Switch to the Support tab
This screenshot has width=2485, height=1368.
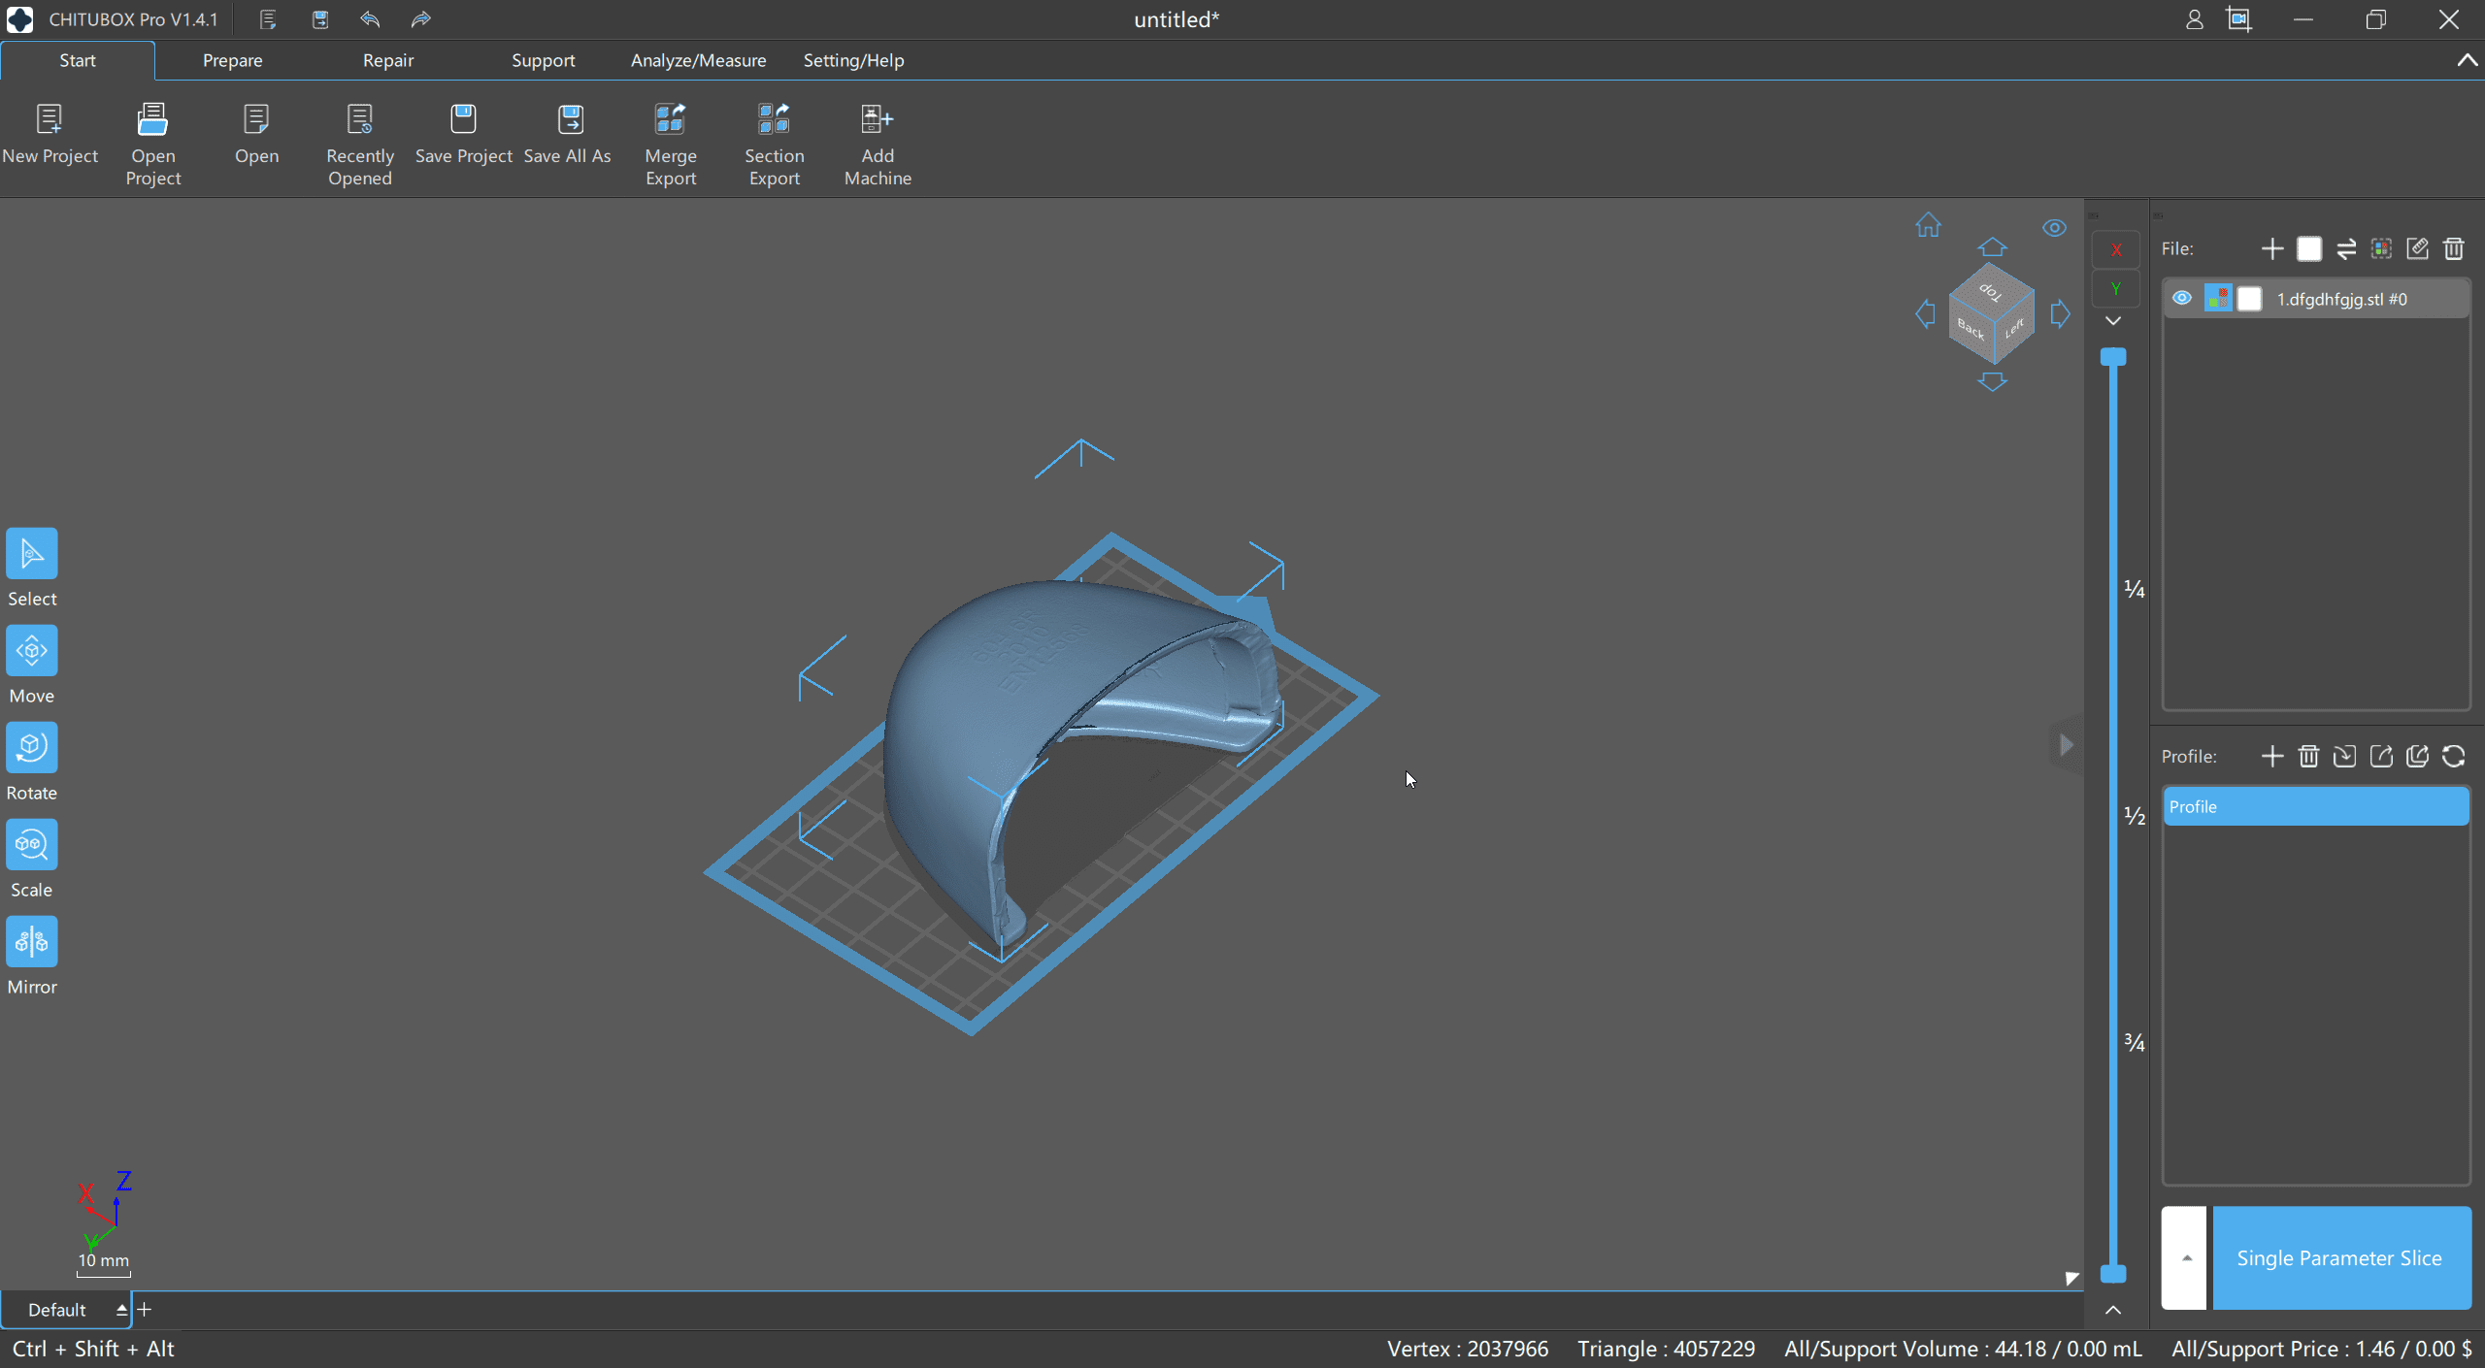click(543, 60)
